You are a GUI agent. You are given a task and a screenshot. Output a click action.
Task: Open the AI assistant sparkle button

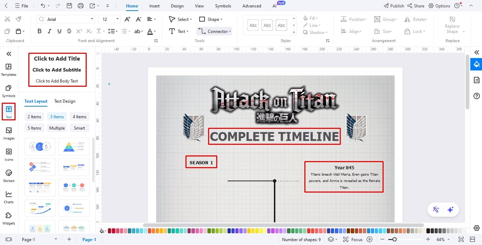pyautogui.click(x=451, y=210)
